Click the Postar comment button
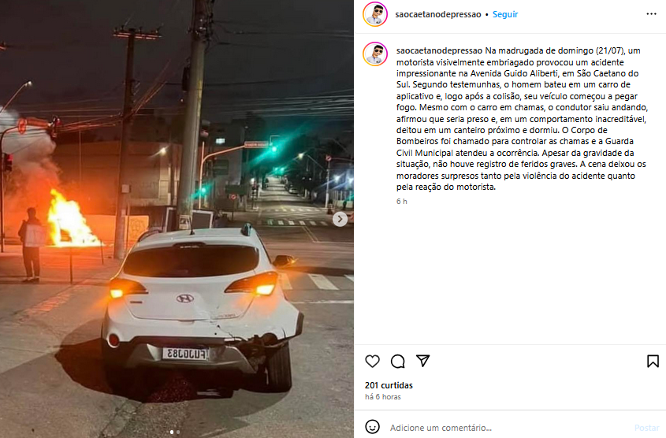Screen dimensions: 666x438 (646, 428)
